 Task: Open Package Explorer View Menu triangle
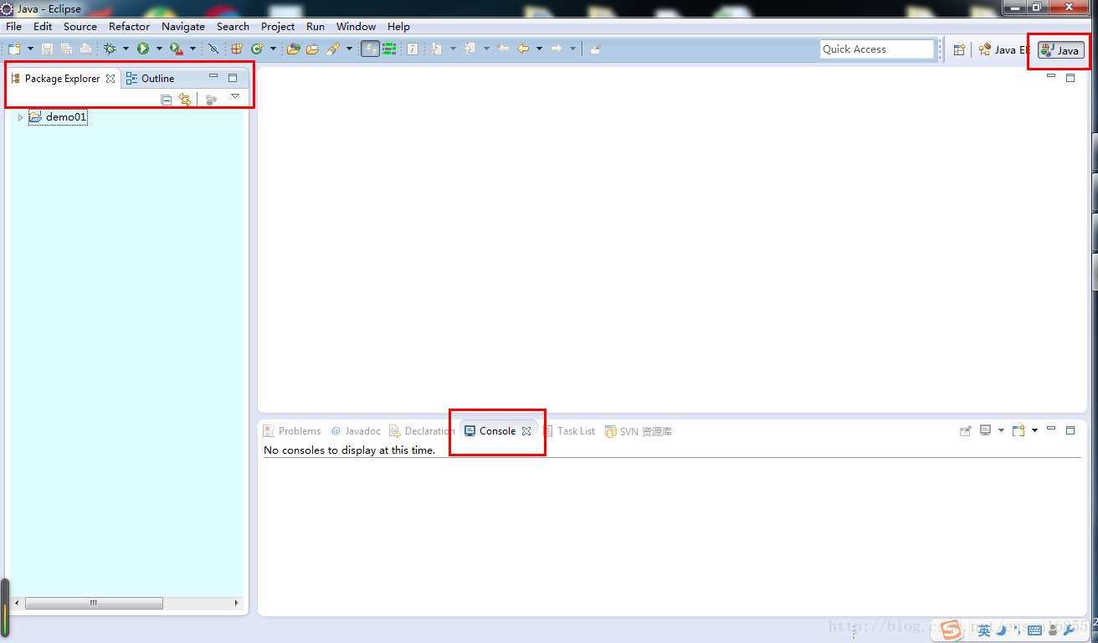[x=235, y=96]
